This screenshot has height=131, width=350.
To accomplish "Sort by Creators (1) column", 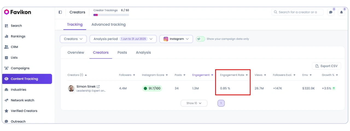I will click(77, 75).
